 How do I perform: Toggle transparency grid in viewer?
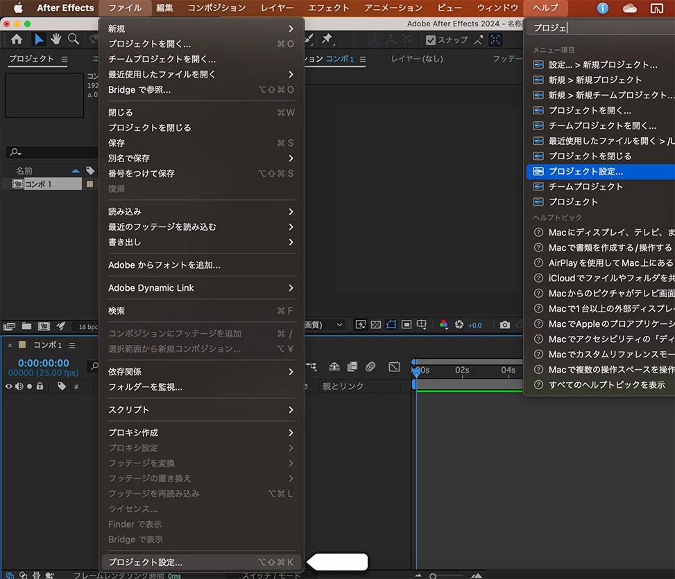[x=376, y=325]
